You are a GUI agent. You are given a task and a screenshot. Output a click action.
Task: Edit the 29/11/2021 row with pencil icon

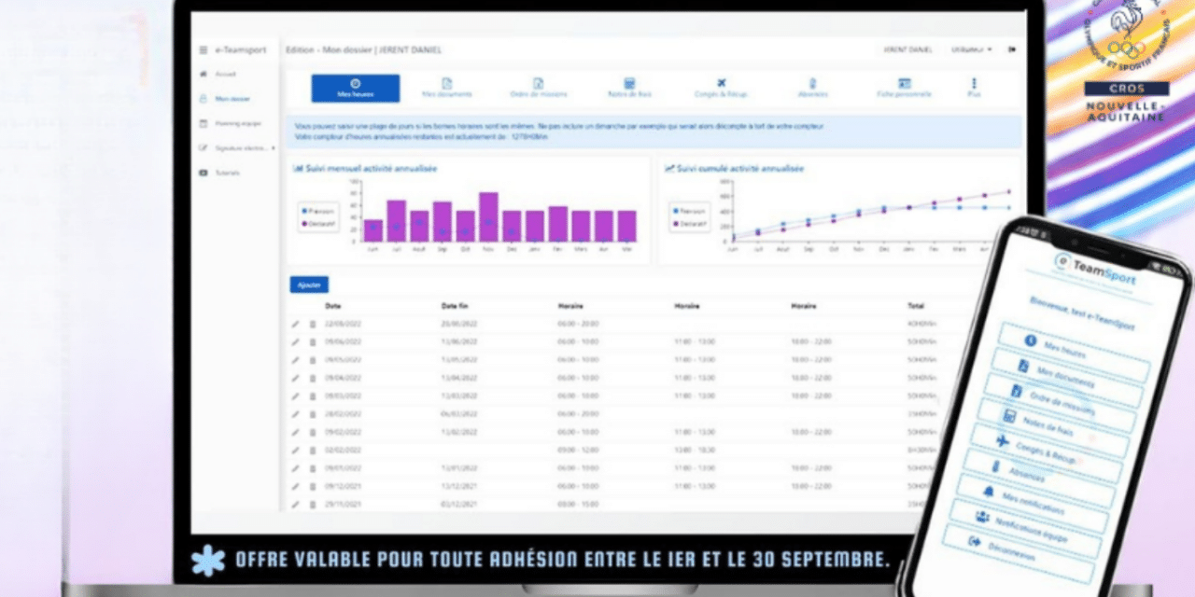pos(295,504)
